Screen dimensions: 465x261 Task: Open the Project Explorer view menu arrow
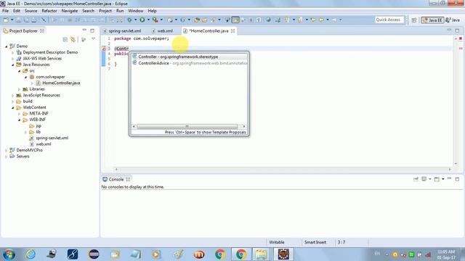93,39
